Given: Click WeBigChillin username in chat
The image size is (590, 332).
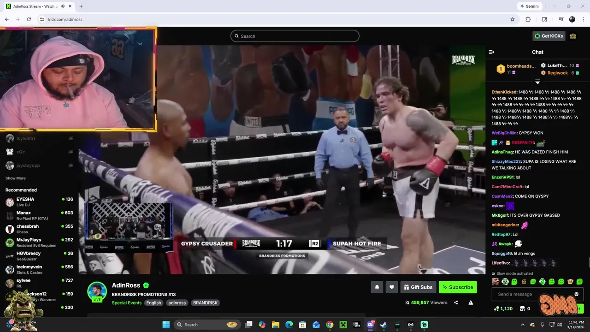Looking at the screenshot, I should 504,133.
